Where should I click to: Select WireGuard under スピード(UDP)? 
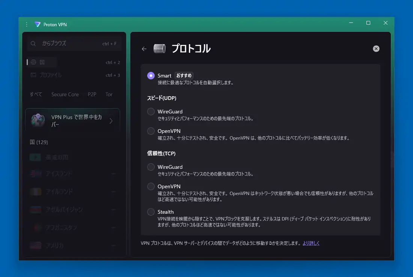[151, 112]
